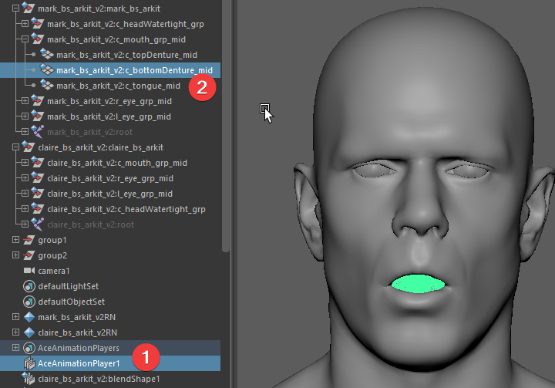This screenshot has height=388, width=555.
Task: Select the defaultObjectSet label
Action: click(x=71, y=302)
